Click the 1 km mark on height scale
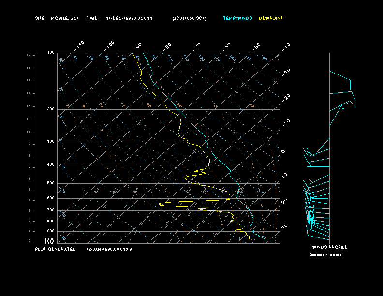Screen dimensions: 383x296 [30, 231]
